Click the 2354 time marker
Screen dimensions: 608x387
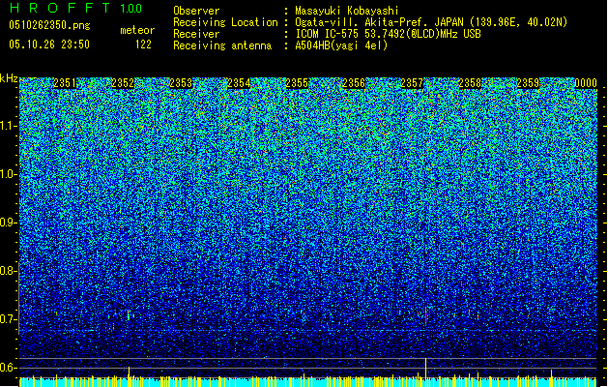(239, 83)
